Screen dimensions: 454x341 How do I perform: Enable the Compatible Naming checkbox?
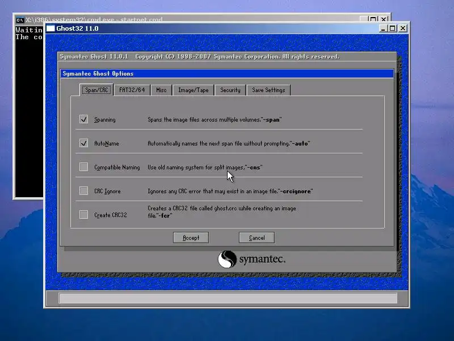click(83, 167)
